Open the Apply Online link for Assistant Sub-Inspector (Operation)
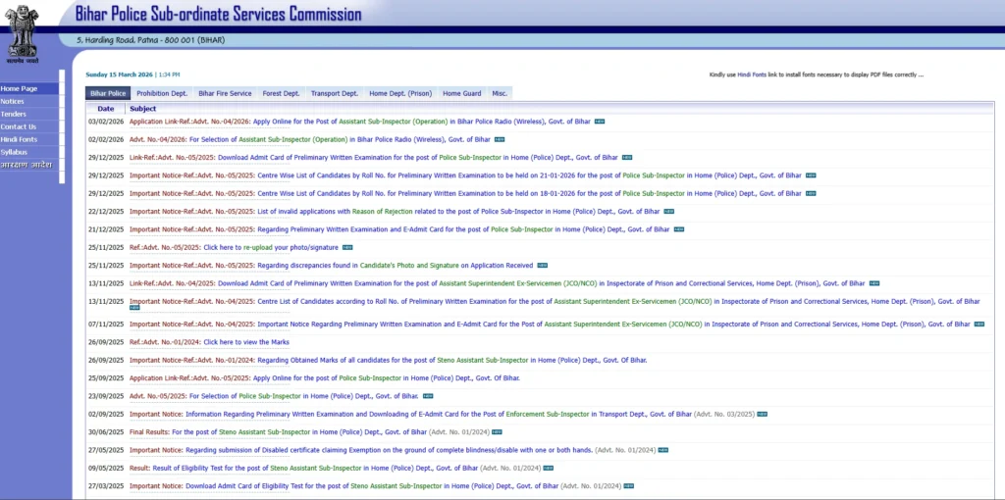The image size is (1005, 500). point(360,122)
